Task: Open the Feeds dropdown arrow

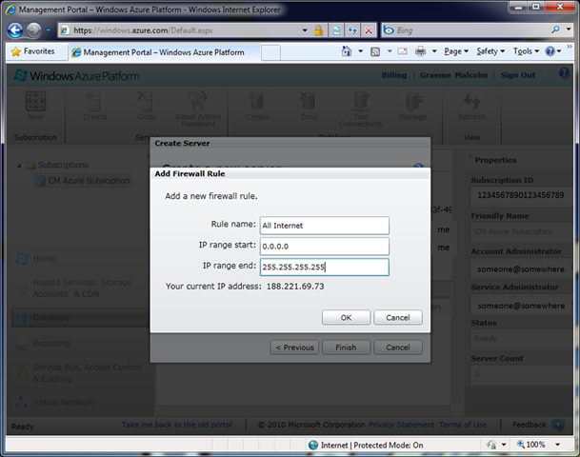Action: 390,51
